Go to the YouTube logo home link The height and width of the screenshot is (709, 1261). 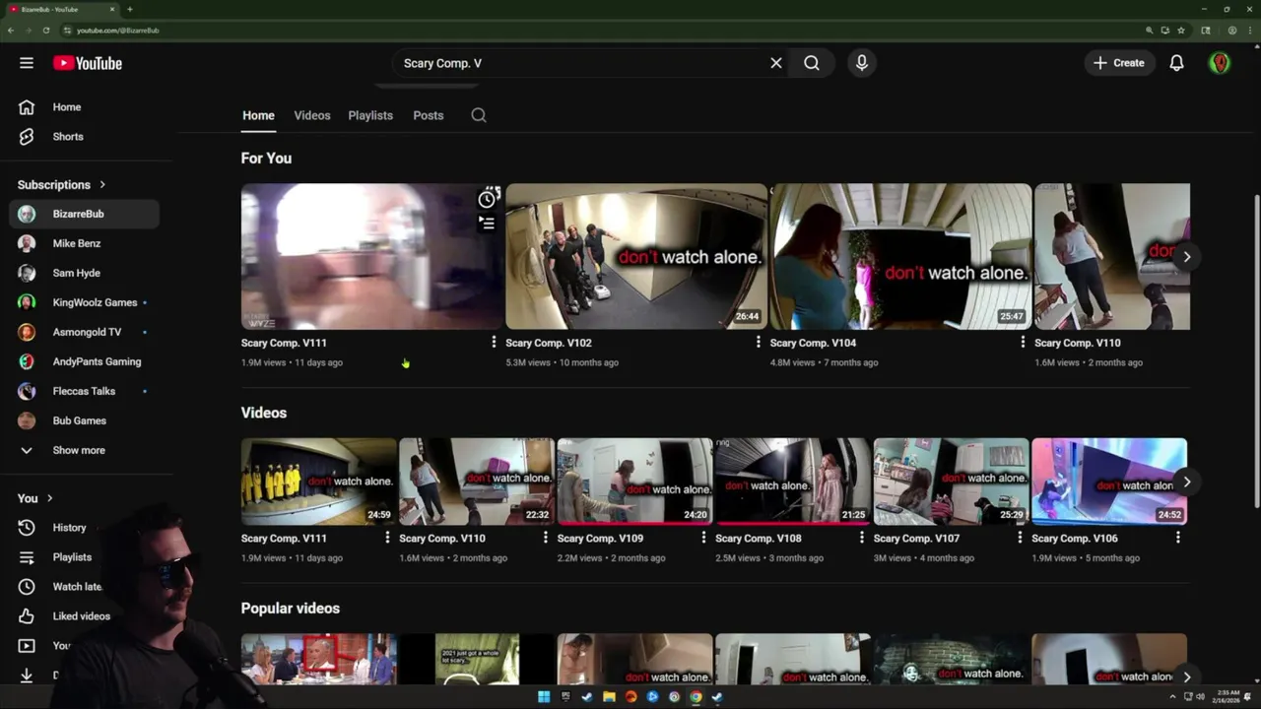point(88,63)
